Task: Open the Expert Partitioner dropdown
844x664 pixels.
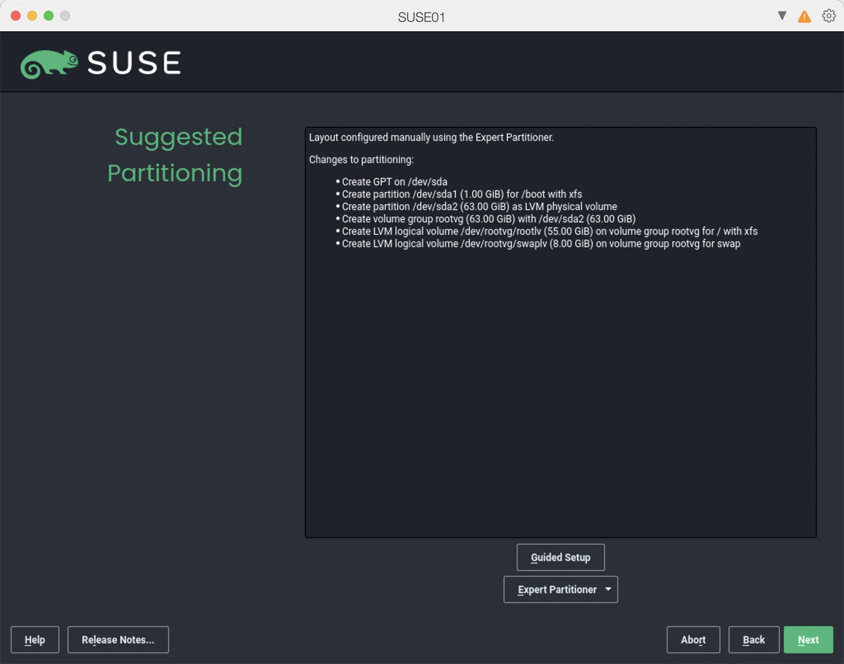Action: (560, 589)
